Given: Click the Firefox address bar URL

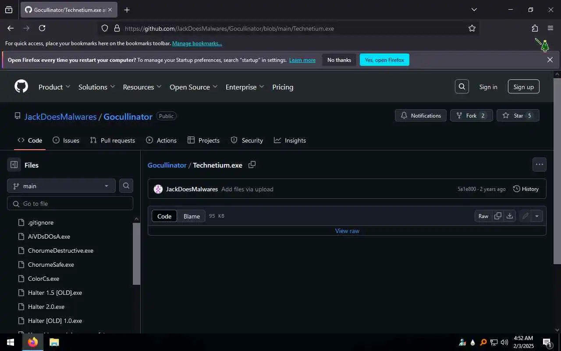Looking at the screenshot, I should pos(229,29).
